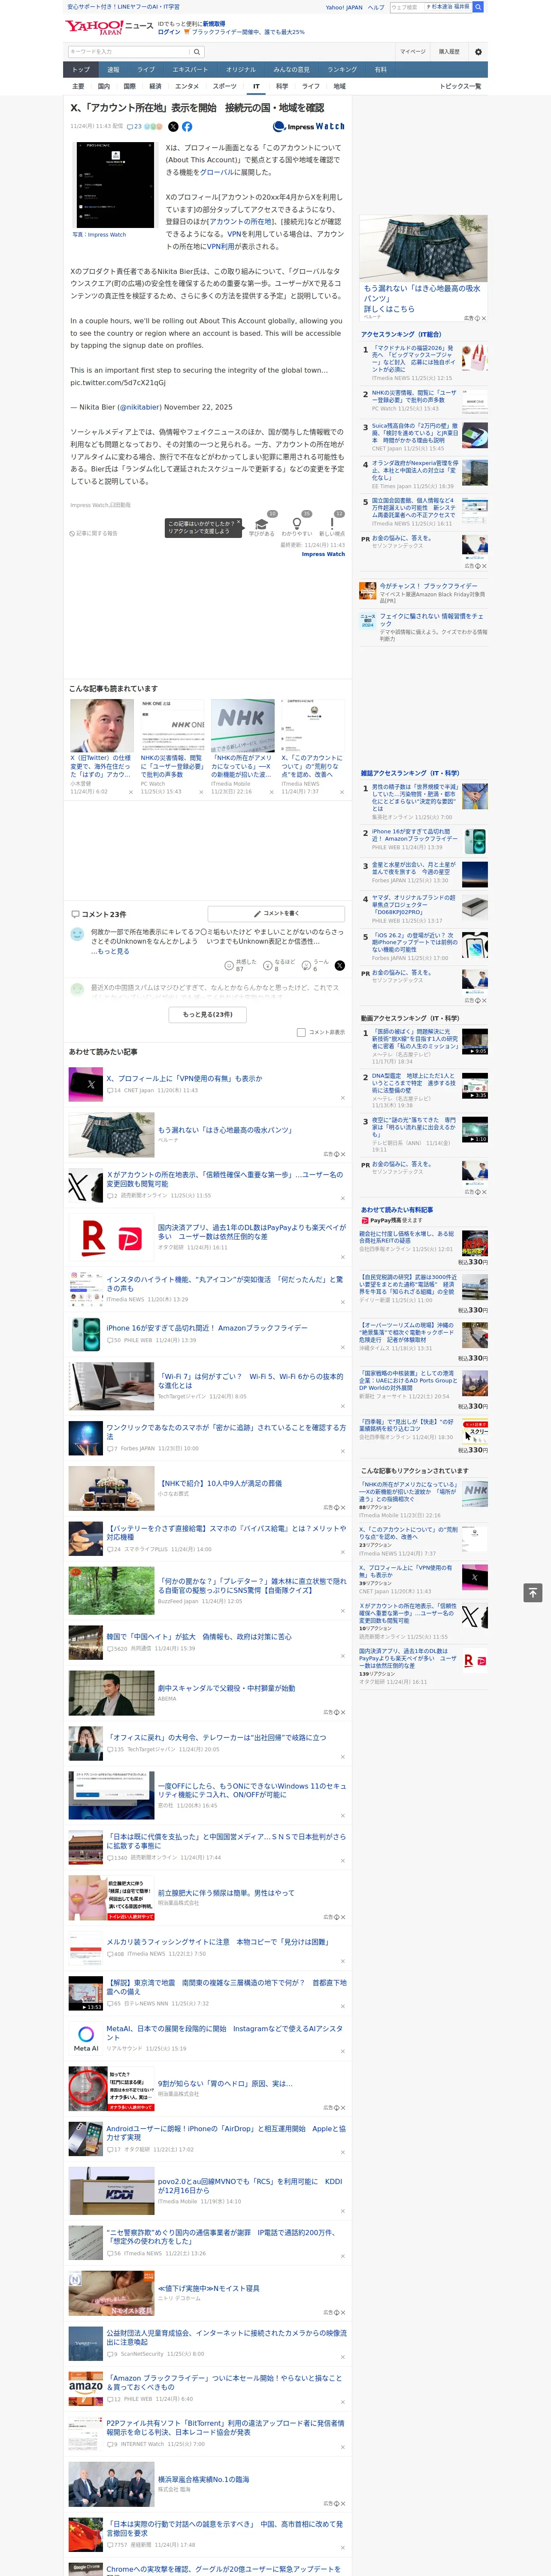Select エキスパート navigation tab
Image resolution: width=551 pixels, height=2576 pixels.
[190, 69]
